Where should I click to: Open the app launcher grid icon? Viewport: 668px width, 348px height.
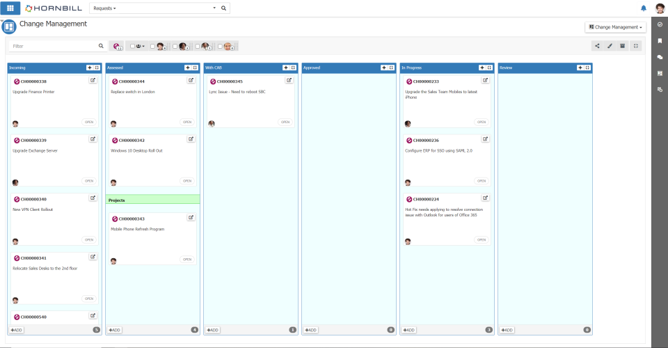pos(10,8)
